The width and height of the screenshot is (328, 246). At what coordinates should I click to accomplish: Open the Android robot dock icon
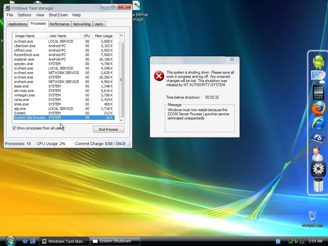318,61
